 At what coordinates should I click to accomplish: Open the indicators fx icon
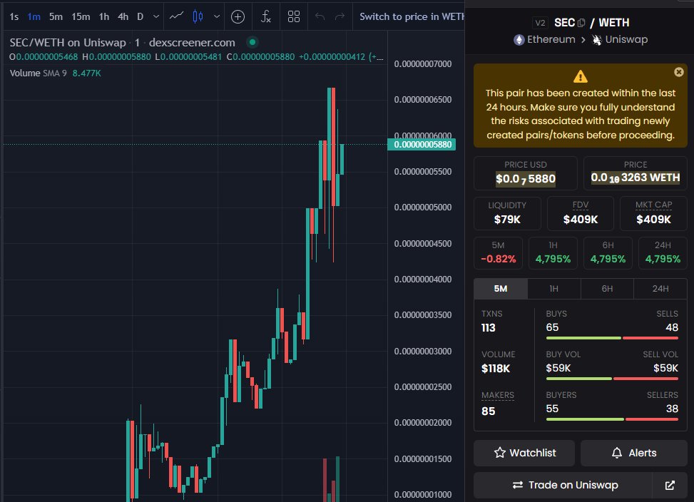coord(265,17)
